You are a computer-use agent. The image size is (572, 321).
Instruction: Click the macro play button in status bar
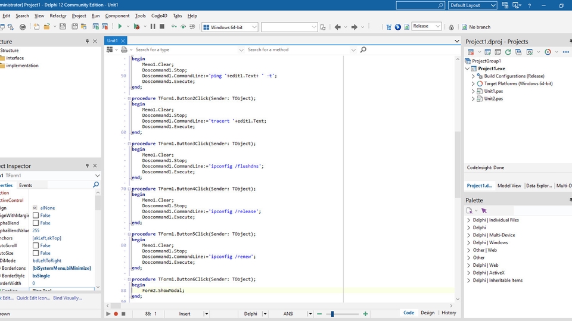pyautogui.click(x=108, y=314)
